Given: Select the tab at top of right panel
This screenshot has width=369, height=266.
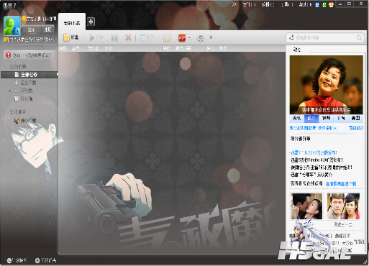Looking at the screenshot, I should point(297,50).
